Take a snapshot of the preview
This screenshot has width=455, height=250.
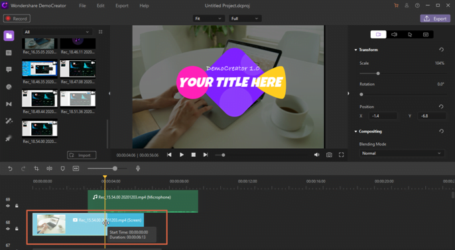point(329,155)
